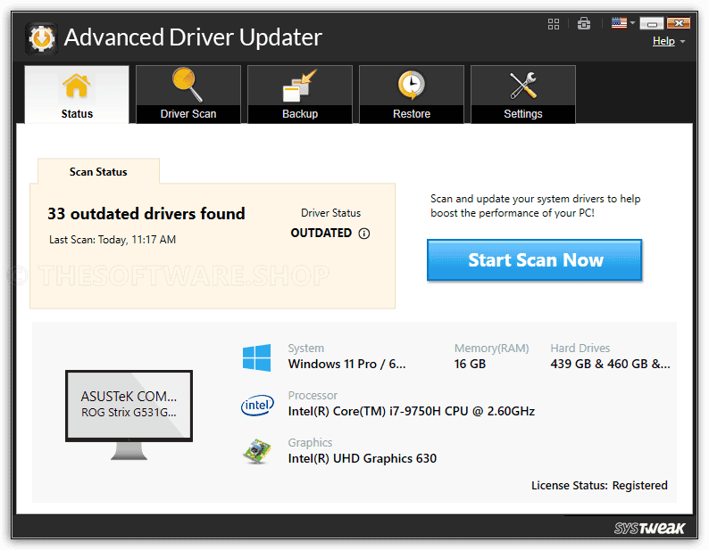Click the graphics card icon
The height and width of the screenshot is (550, 709).
coord(257,452)
